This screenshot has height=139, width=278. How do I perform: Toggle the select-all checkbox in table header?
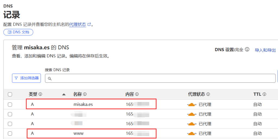[x=10, y=94]
